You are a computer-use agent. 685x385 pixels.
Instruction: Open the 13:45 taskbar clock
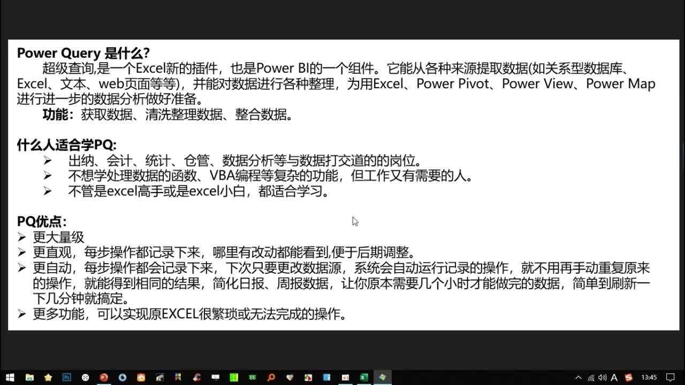tap(649, 377)
